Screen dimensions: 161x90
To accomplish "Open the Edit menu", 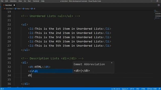I will coord(7,1).
